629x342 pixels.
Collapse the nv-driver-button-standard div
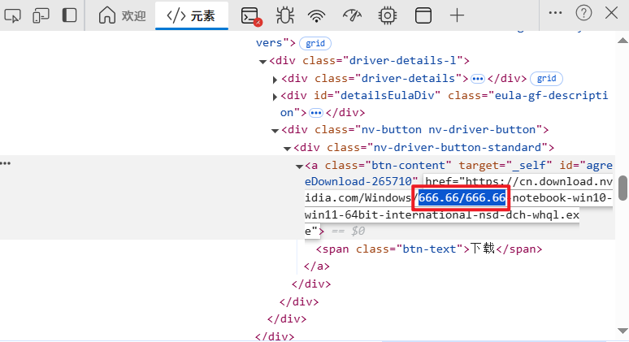(288, 148)
